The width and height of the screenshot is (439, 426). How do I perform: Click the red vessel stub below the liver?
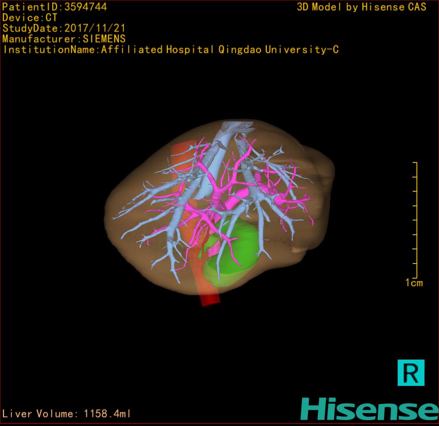[211, 300]
